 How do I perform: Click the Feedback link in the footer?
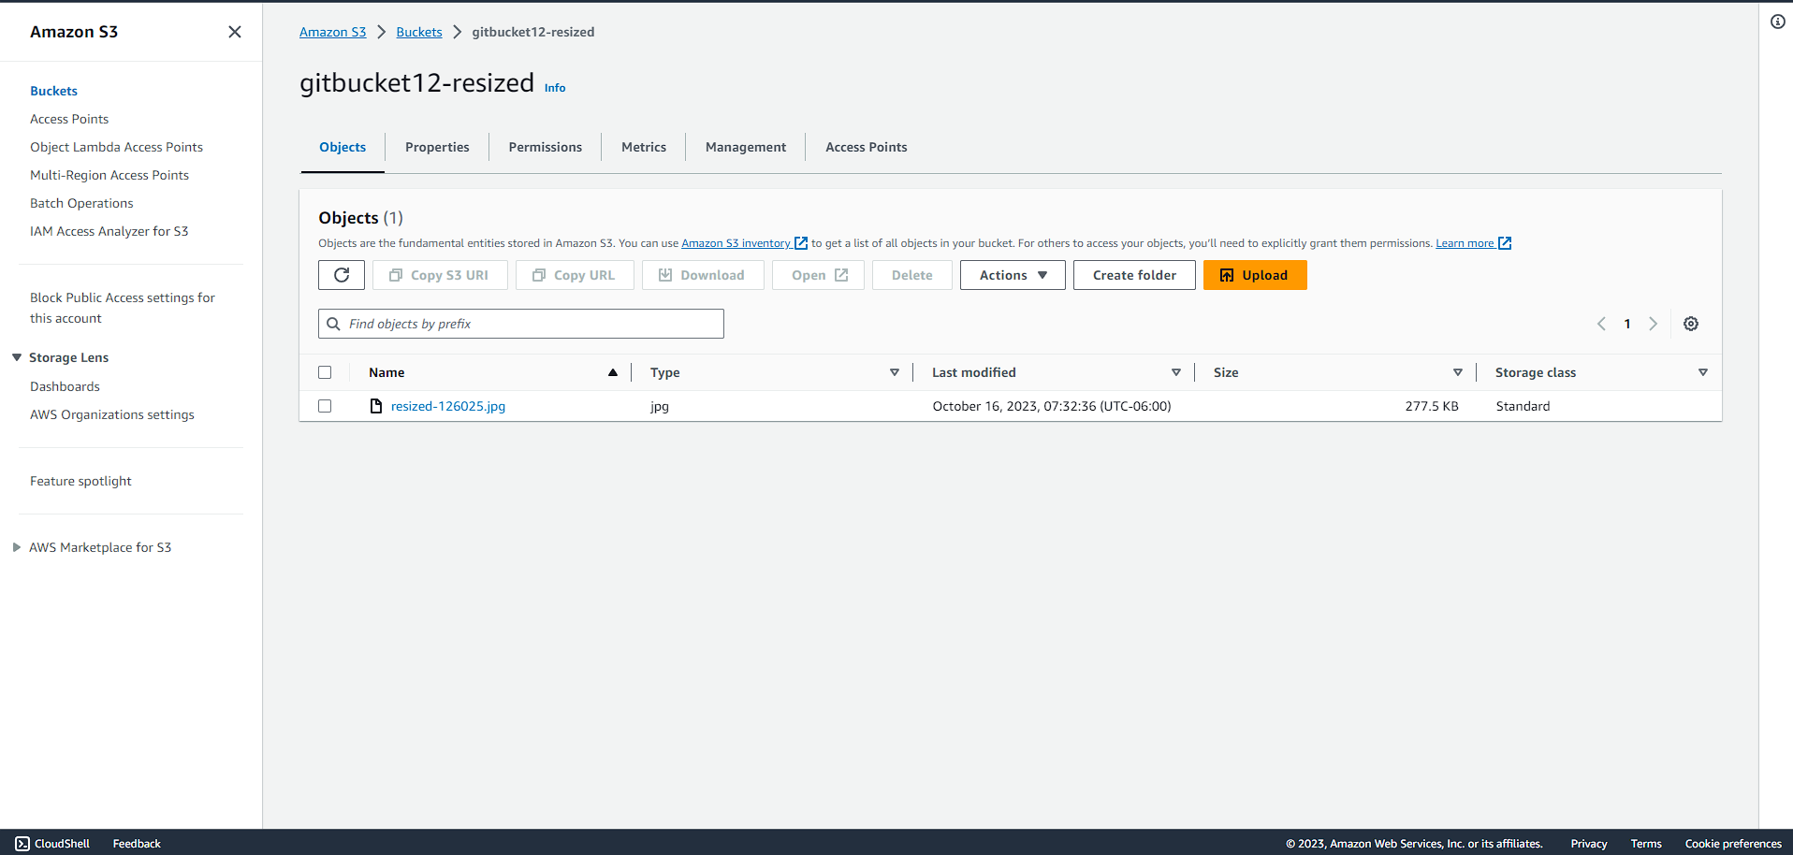[137, 844]
